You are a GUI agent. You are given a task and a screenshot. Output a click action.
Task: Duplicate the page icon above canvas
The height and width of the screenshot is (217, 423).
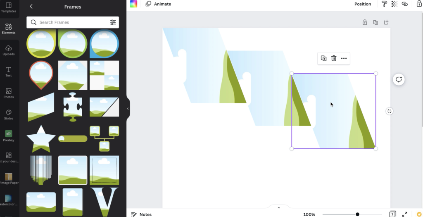click(375, 22)
